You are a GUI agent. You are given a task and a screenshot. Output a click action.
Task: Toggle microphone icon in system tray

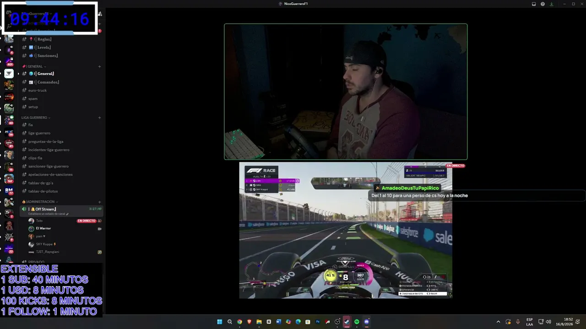tap(518, 322)
